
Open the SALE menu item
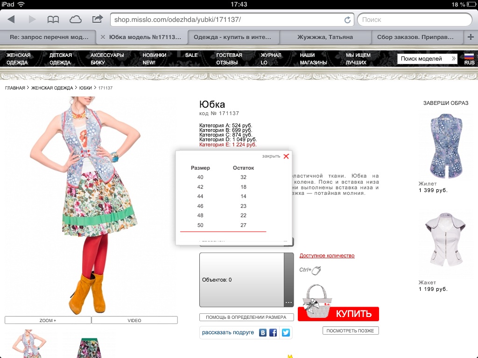pos(191,55)
